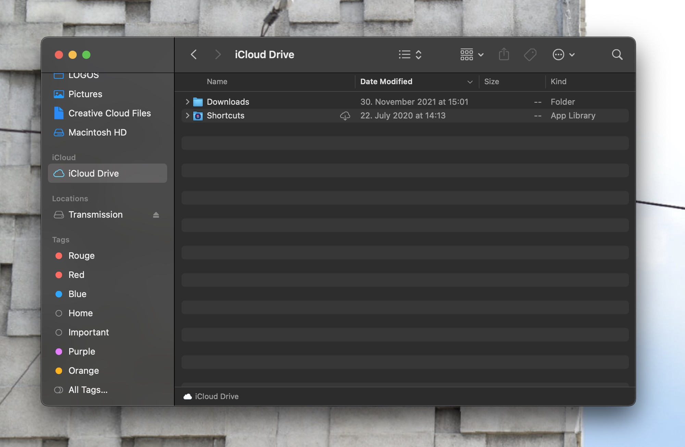Click the blue dot for Blue tag

(x=59, y=294)
